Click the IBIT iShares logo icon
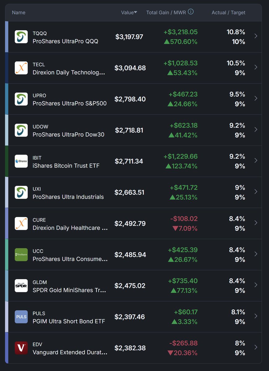The width and height of the screenshot is (269, 371). 21,161
